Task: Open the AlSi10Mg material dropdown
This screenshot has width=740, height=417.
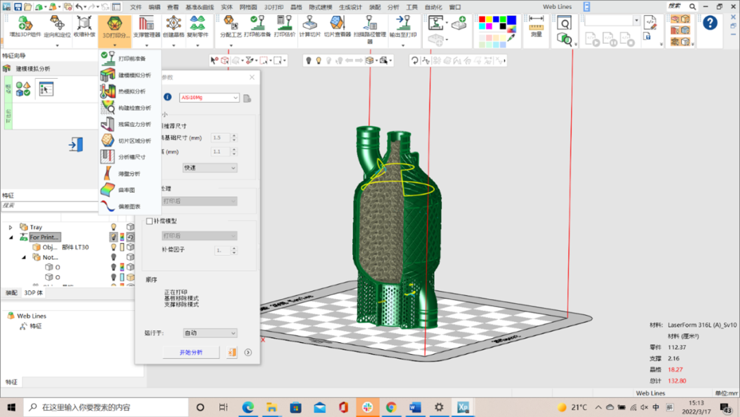Action: coord(209,97)
